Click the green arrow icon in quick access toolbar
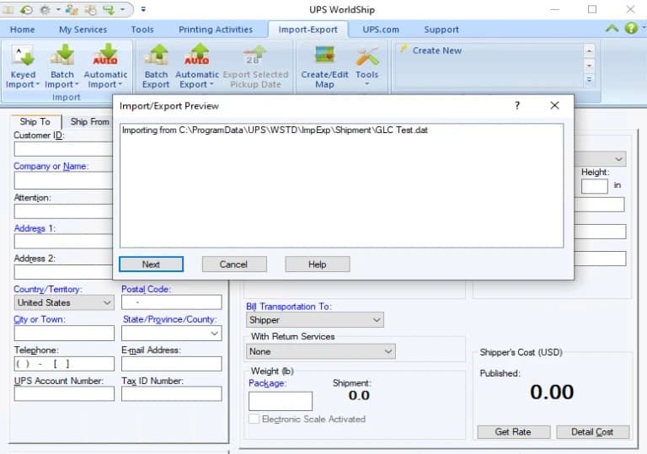The height and width of the screenshot is (454, 647). (109, 9)
